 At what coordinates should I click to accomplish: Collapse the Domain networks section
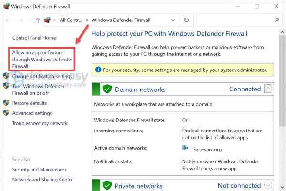(268, 89)
